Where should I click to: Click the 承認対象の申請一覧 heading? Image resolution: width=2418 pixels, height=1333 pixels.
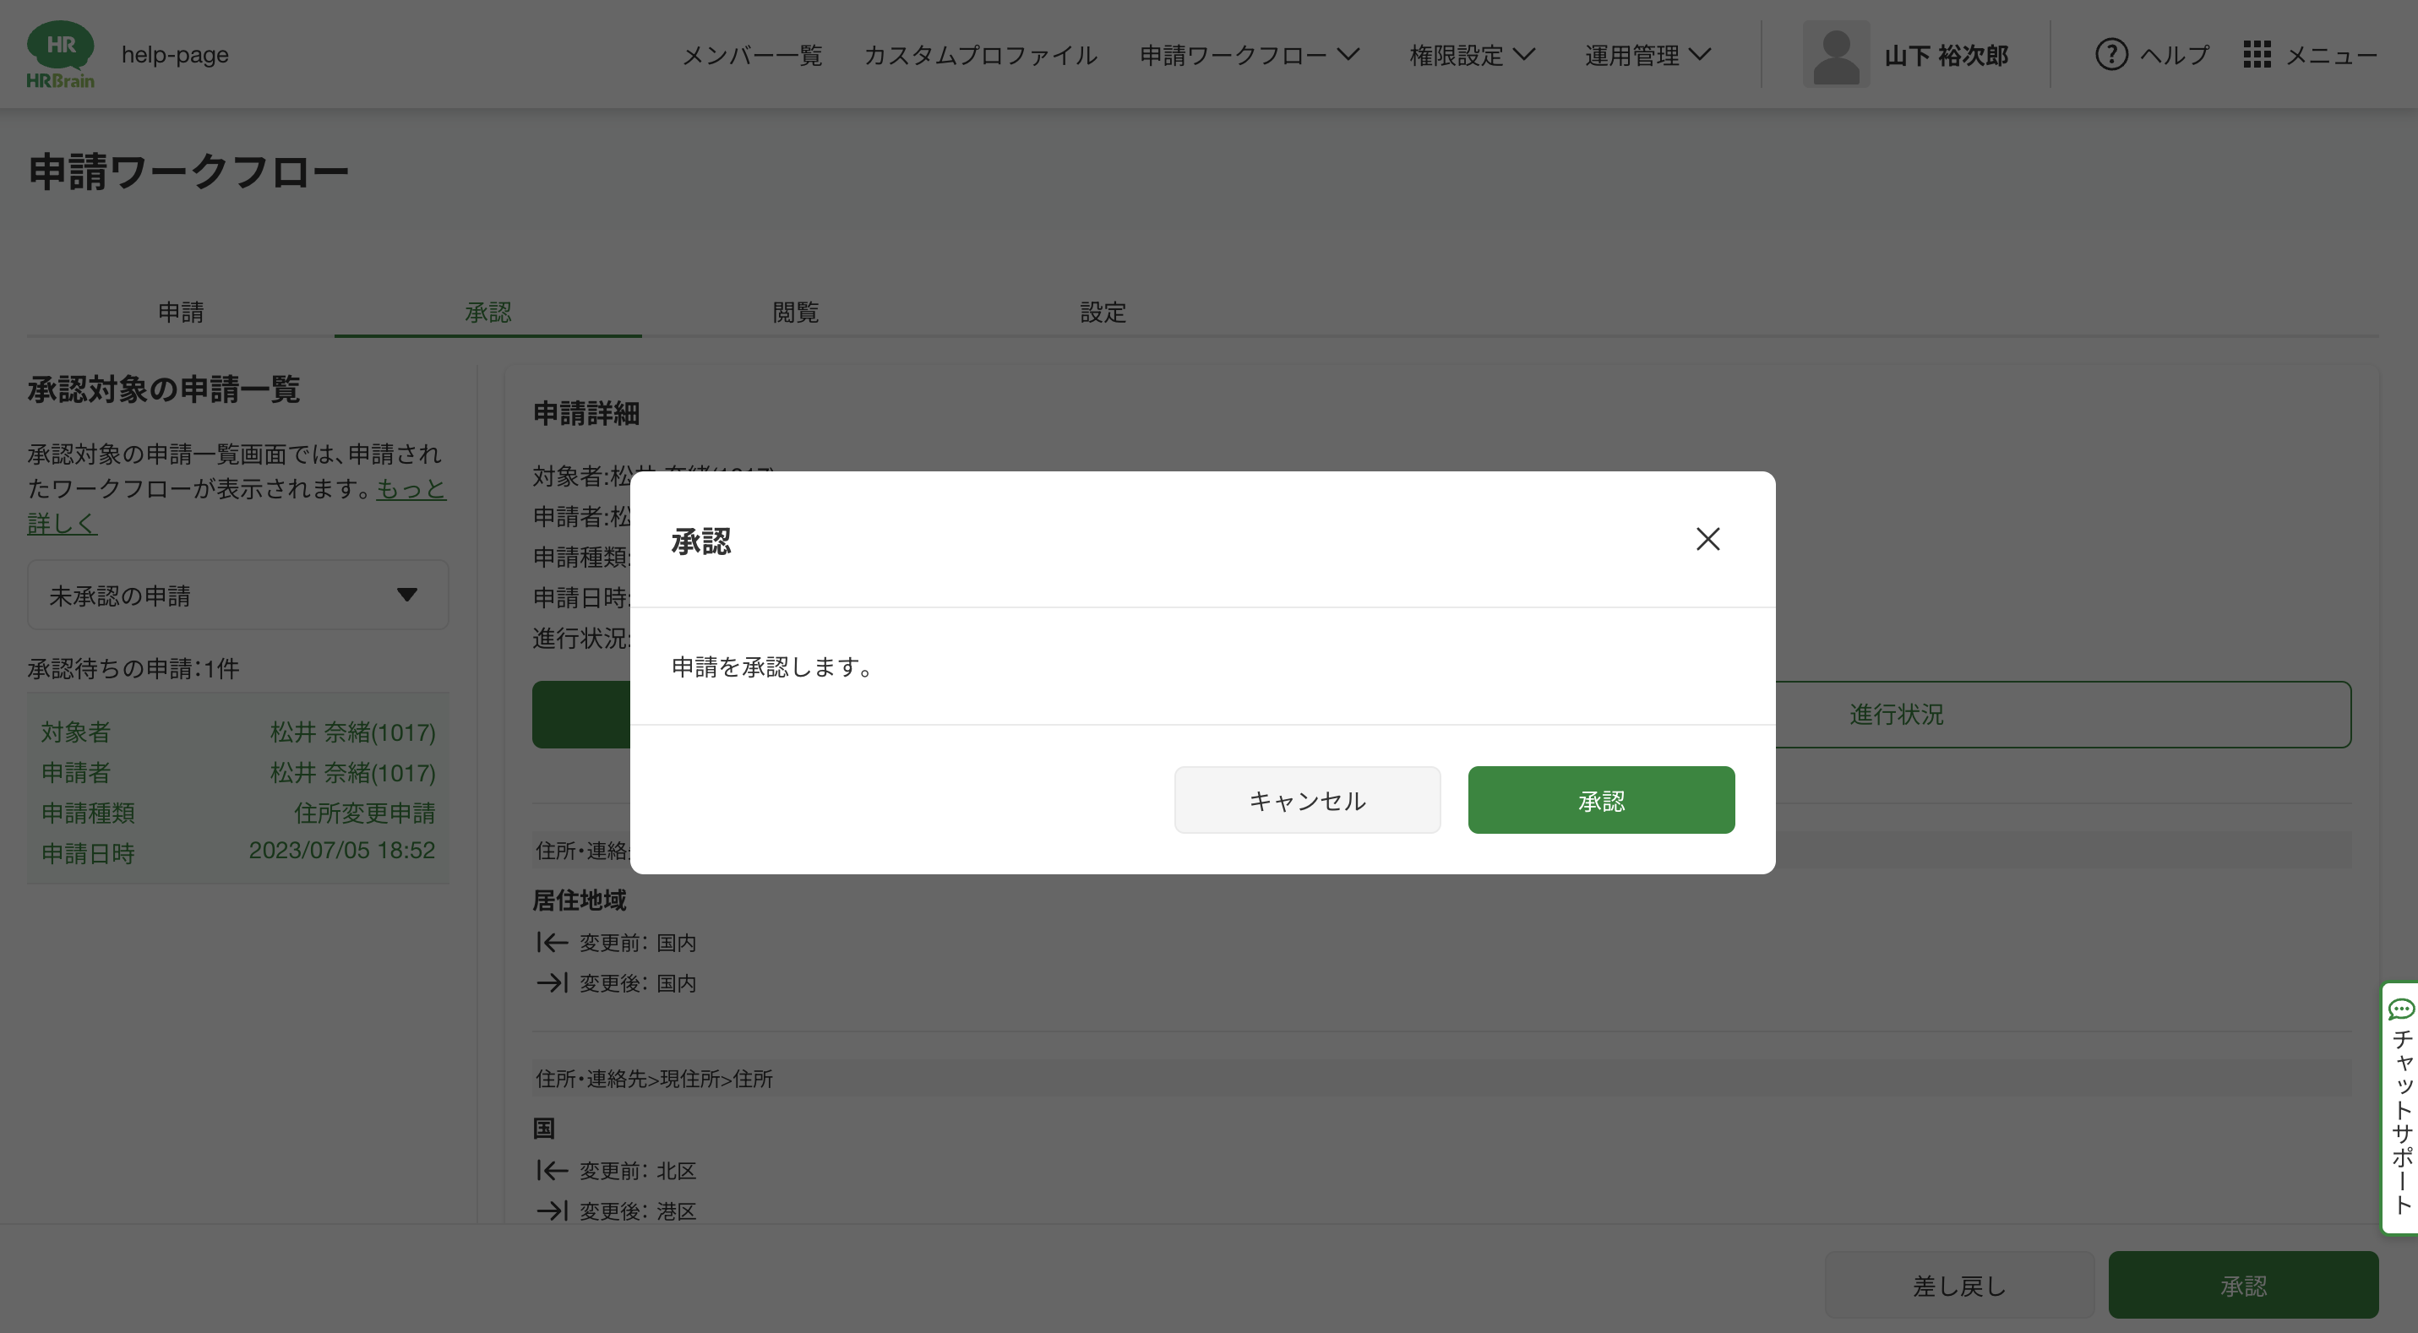tap(163, 389)
